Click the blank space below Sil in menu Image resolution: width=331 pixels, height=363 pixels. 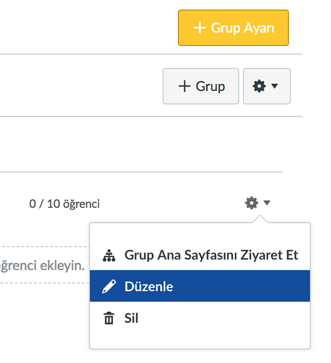click(200, 341)
